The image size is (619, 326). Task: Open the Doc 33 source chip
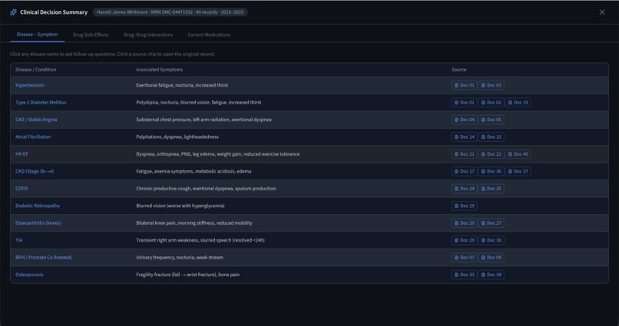tap(464, 275)
